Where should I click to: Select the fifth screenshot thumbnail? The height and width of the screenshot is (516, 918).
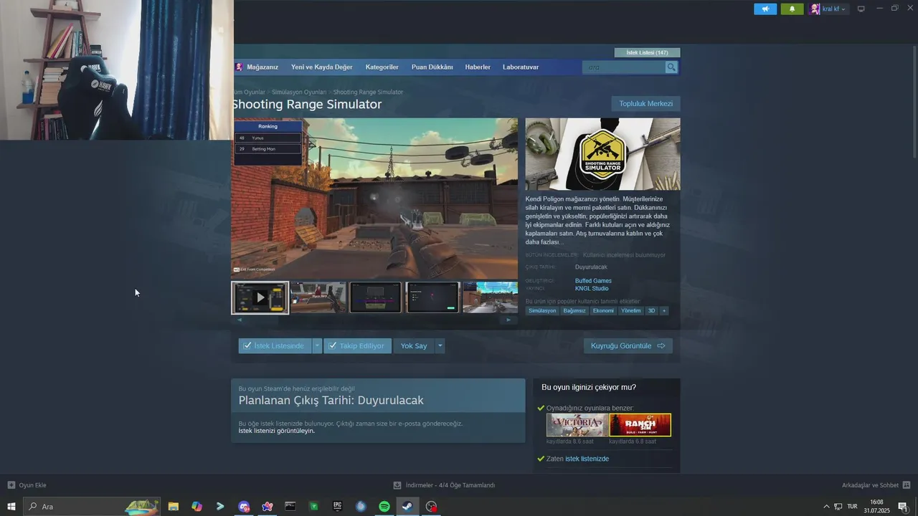[x=491, y=297]
